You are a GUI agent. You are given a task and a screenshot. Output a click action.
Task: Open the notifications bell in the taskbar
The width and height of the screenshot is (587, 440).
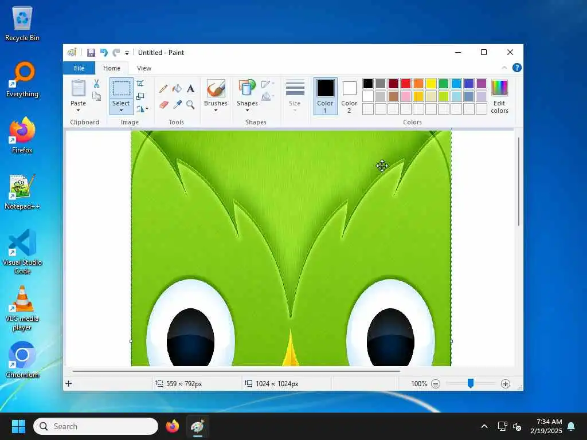click(572, 426)
